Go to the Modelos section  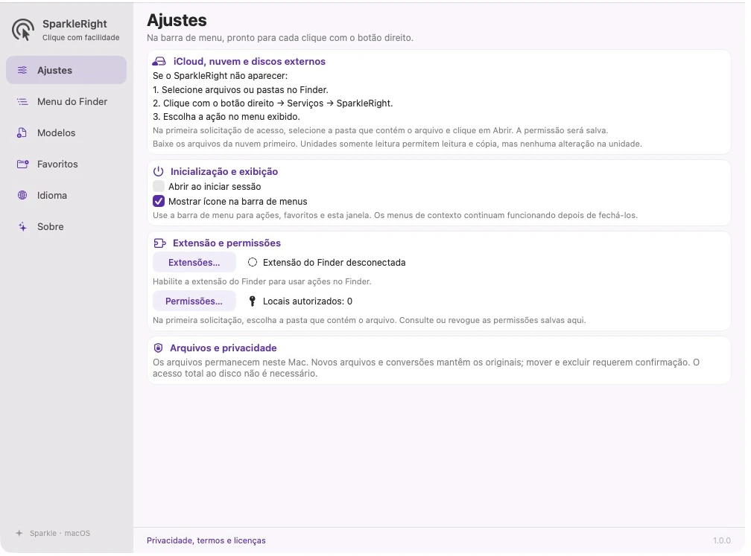pyautogui.click(x=66, y=133)
